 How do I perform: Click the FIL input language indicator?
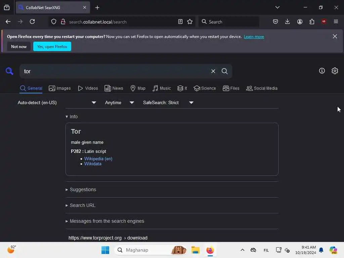coord(266,250)
